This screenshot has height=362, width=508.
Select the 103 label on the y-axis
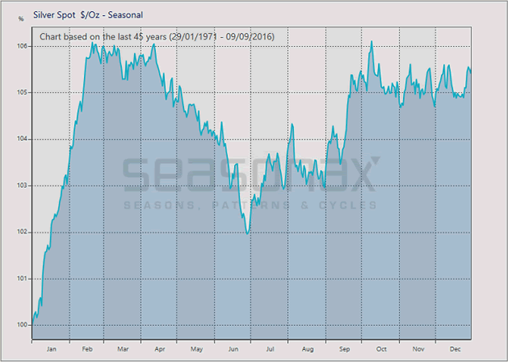(22, 186)
